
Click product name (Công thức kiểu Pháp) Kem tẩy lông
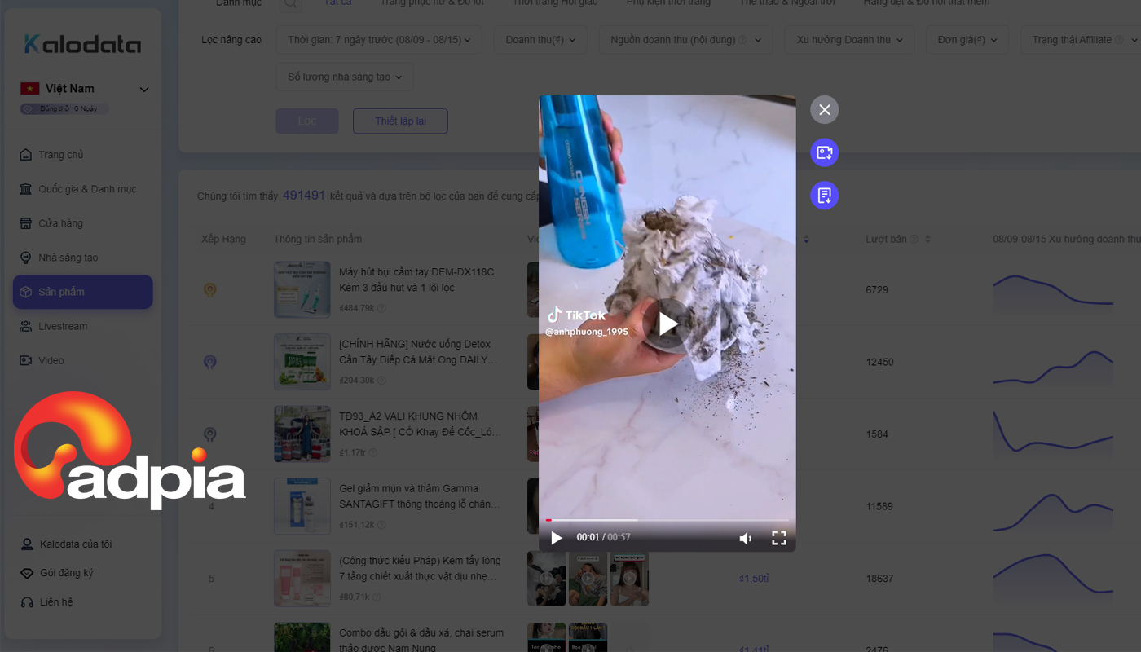(x=420, y=568)
